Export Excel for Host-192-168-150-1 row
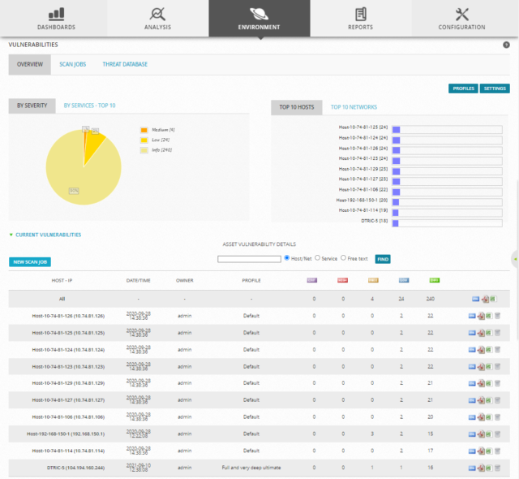Image resolution: width=519 pixels, height=479 pixels. click(491, 434)
